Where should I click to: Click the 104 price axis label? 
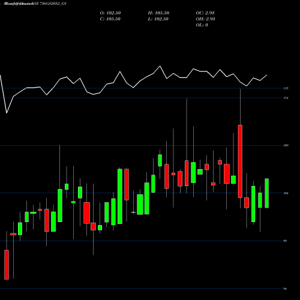[x=286, y=193]
